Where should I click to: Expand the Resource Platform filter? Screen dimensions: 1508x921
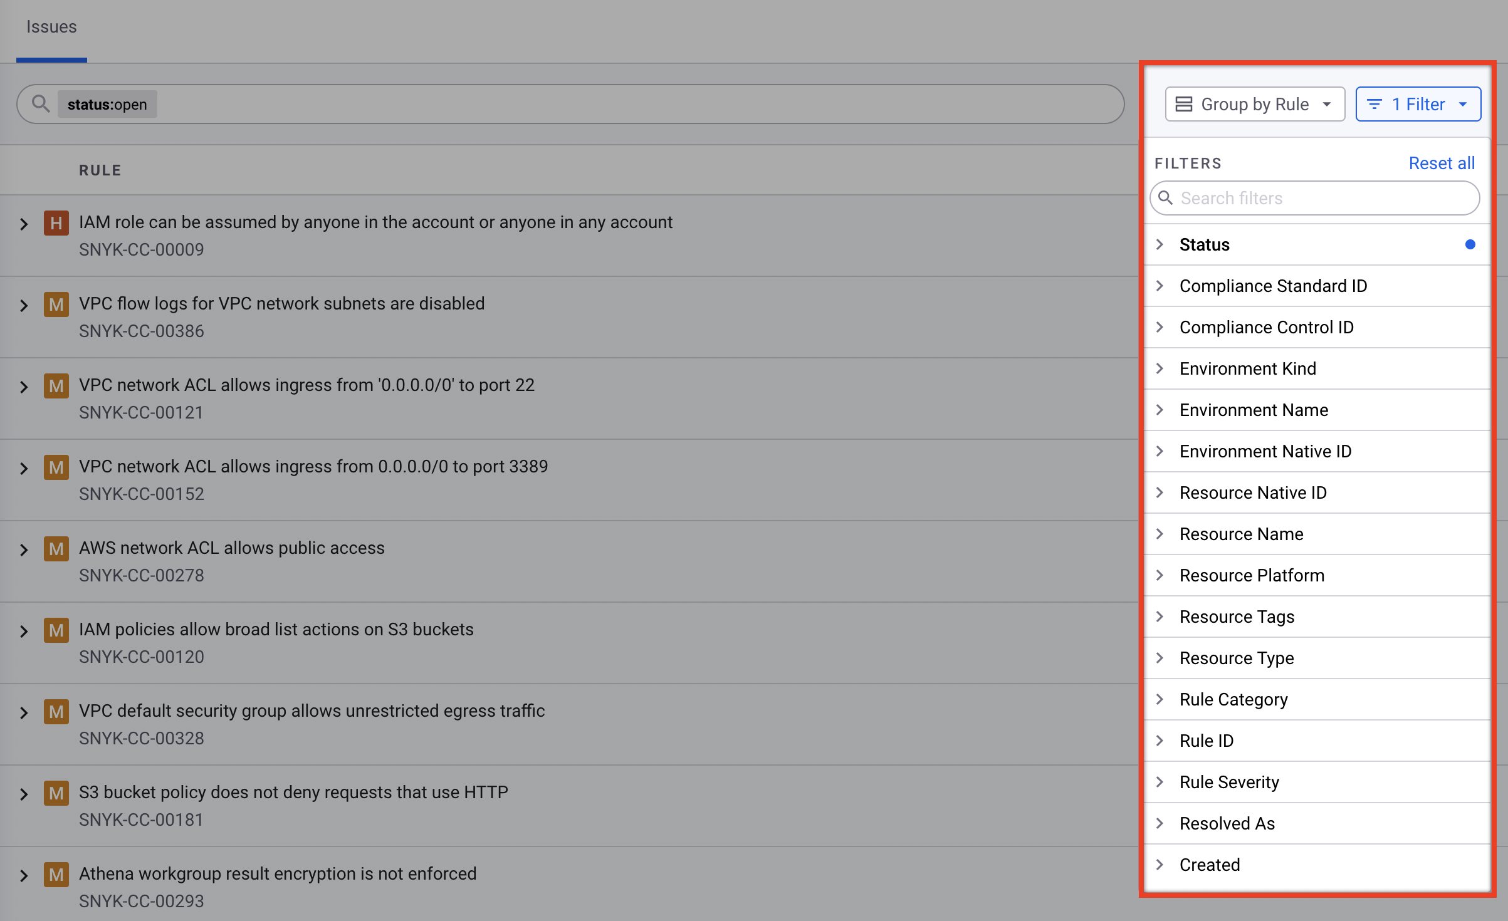point(1251,575)
